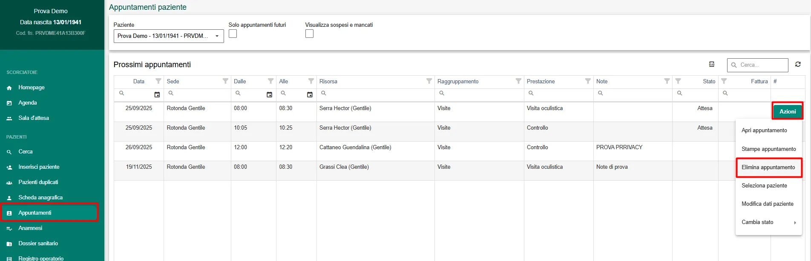Select Stampe appuntamento from the menu
This screenshot has height=261, width=811.
tap(768, 149)
